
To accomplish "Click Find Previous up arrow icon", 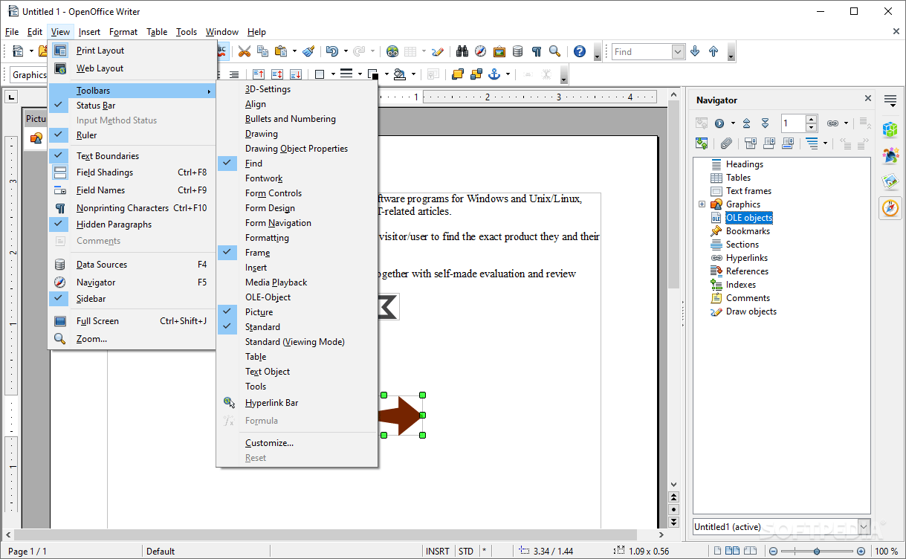I will (714, 51).
